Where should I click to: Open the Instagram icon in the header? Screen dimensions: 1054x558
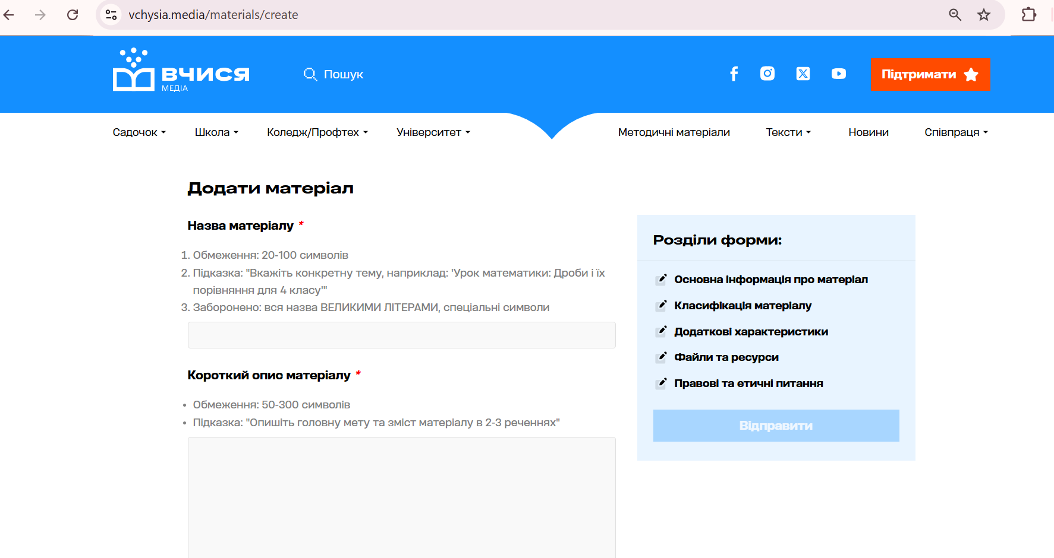point(767,74)
